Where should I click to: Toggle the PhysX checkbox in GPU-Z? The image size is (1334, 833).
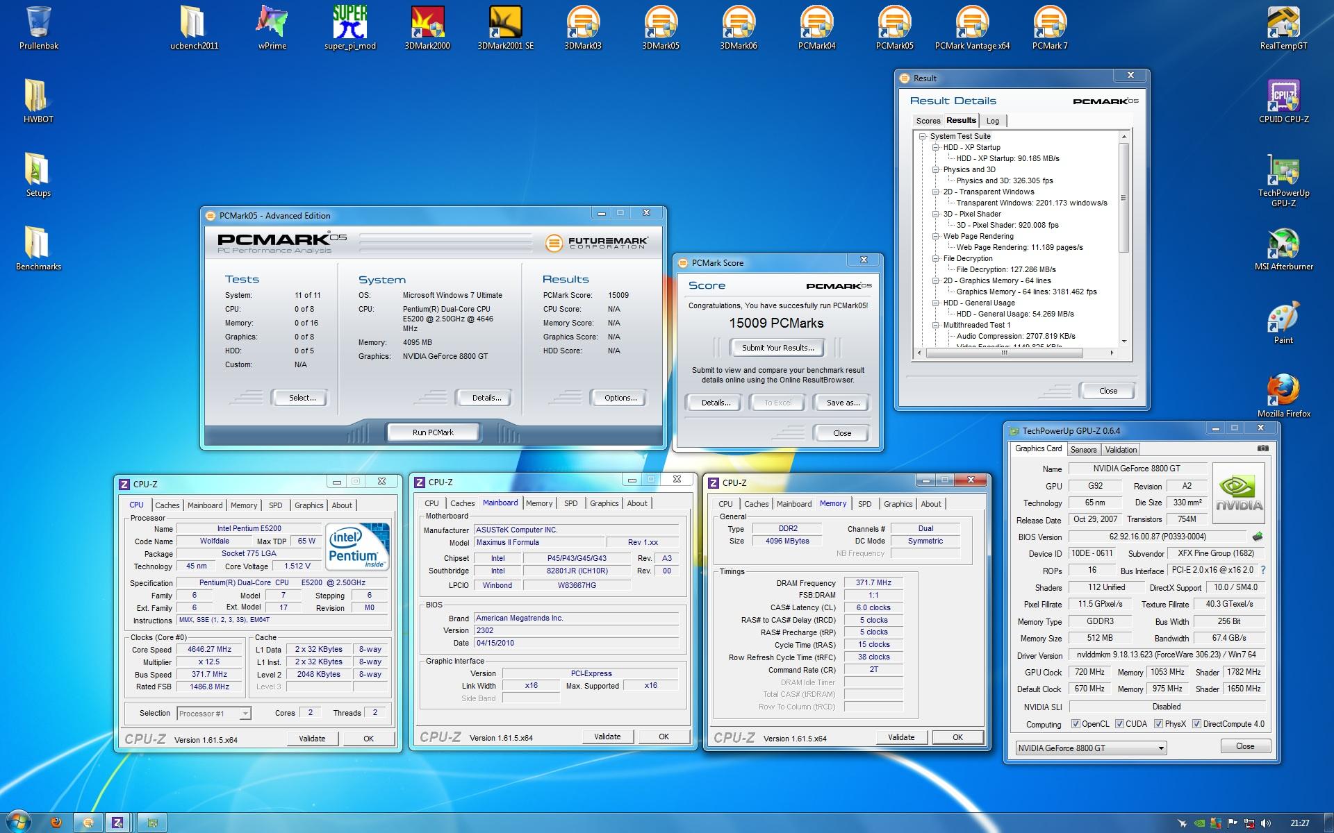[1158, 724]
